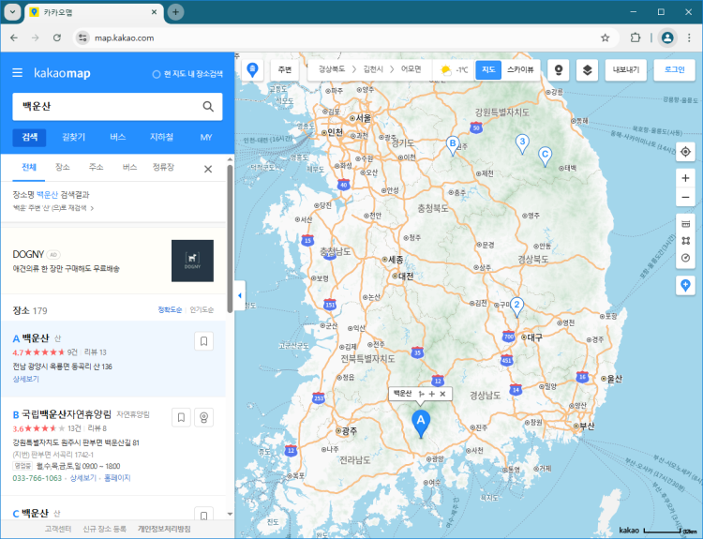Viewport: 703px width, 539px height.
Task: Select 지도 map view mode
Action: pyautogui.click(x=488, y=70)
